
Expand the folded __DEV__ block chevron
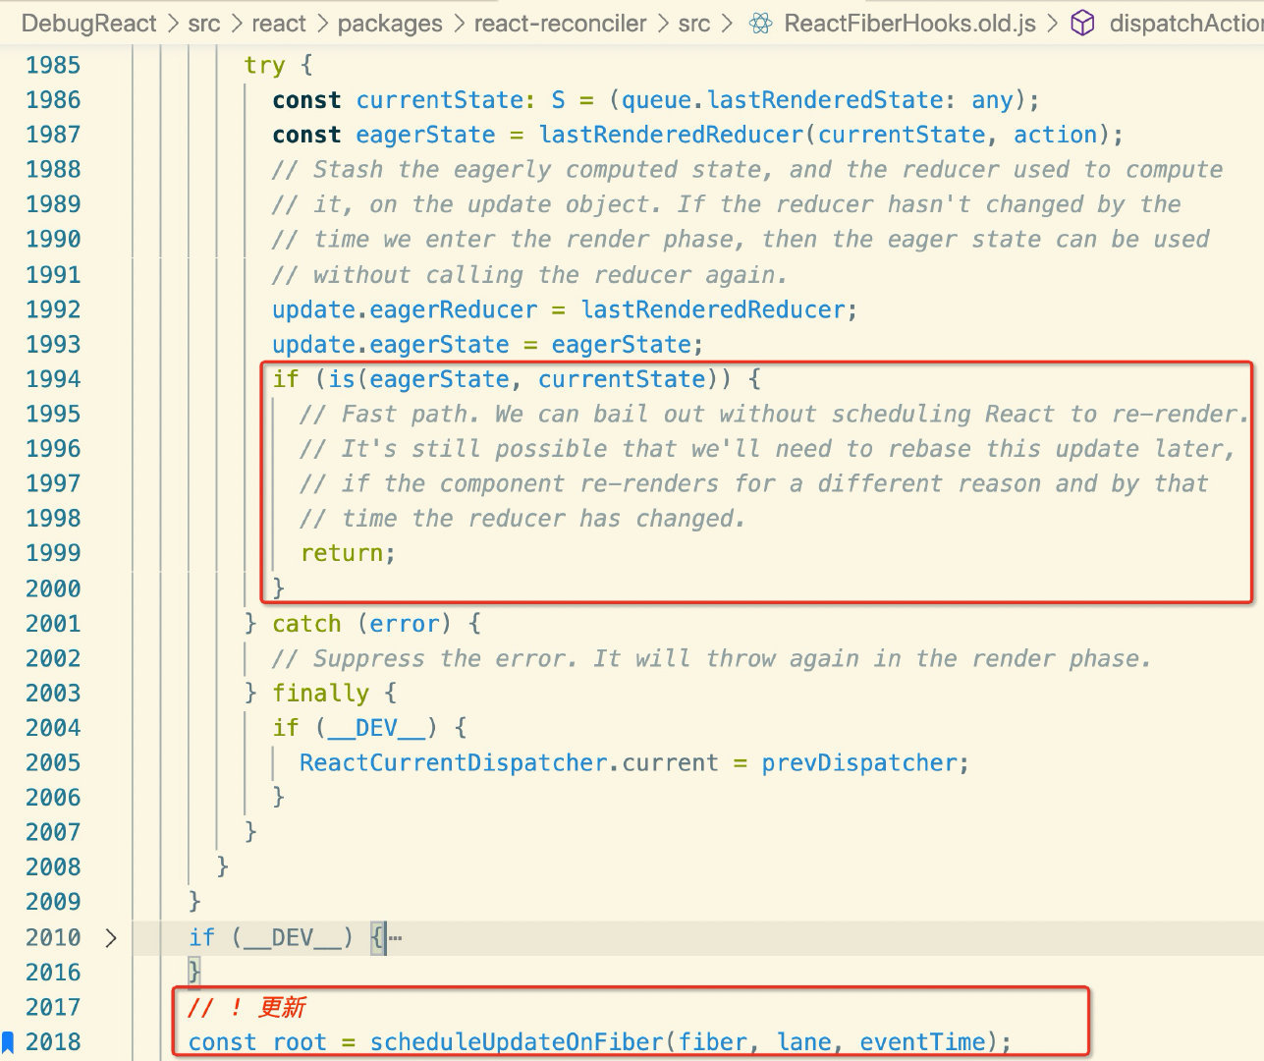click(x=111, y=937)
